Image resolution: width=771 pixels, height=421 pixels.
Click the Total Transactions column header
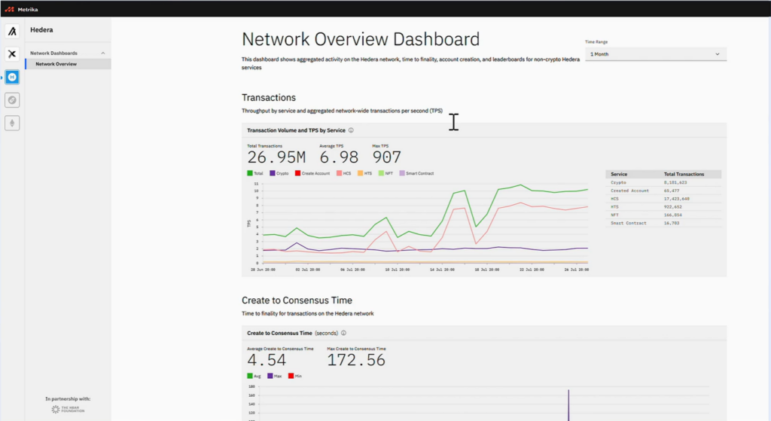click(x=684, y=174)
